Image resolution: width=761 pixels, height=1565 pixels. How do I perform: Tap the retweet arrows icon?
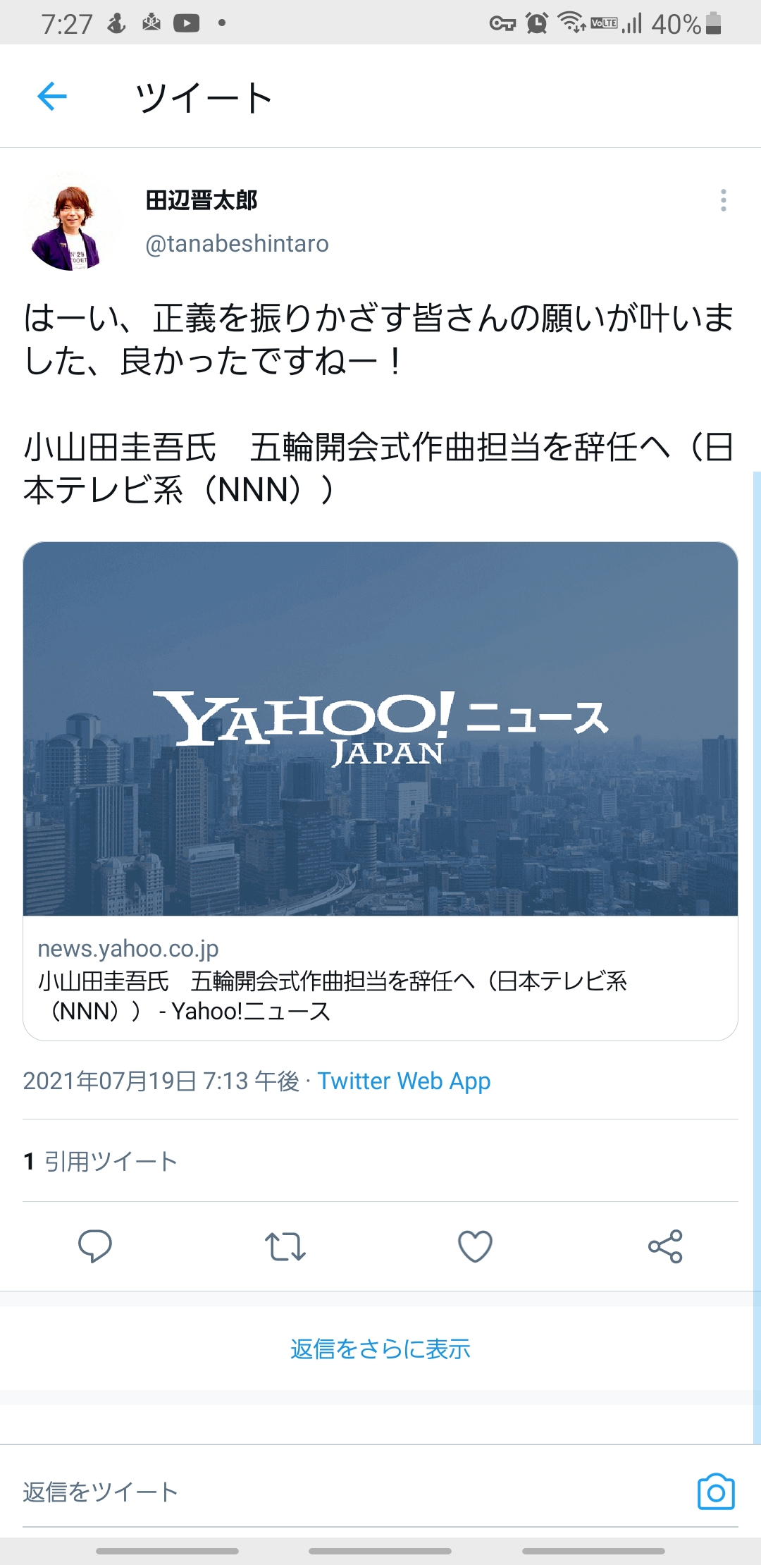click(285, 1246)
